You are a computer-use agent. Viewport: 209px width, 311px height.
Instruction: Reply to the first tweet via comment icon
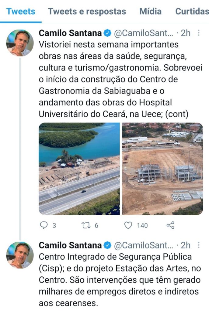click(x=44, y=225)
